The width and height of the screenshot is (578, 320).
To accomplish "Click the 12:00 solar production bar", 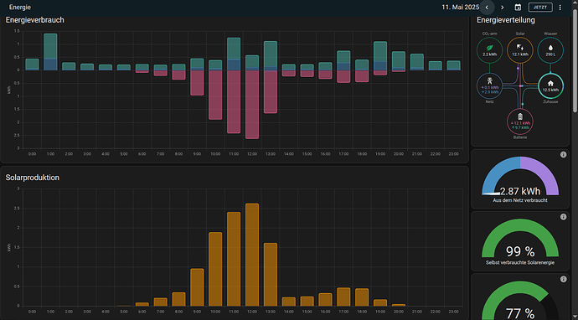I will pyautogui.click(x=252, y=255).
